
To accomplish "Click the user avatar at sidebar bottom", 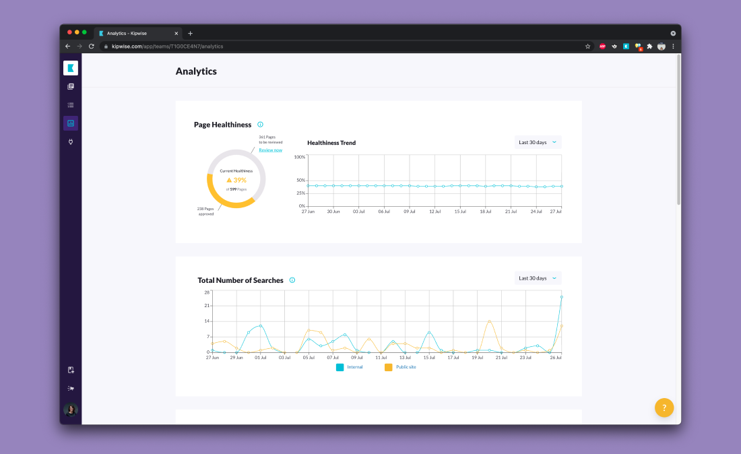I will point(71,410).
